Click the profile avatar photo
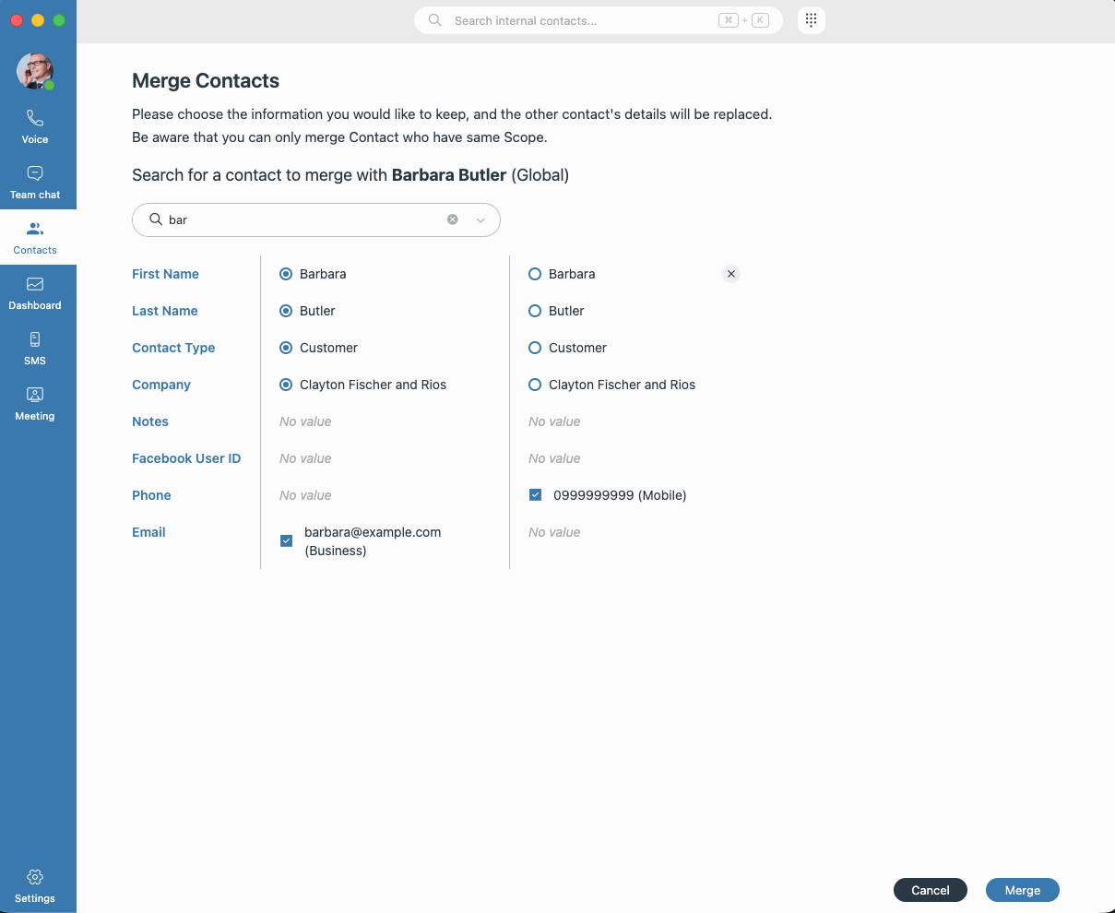The image size is (1115, 913). (x=34, y=71)
